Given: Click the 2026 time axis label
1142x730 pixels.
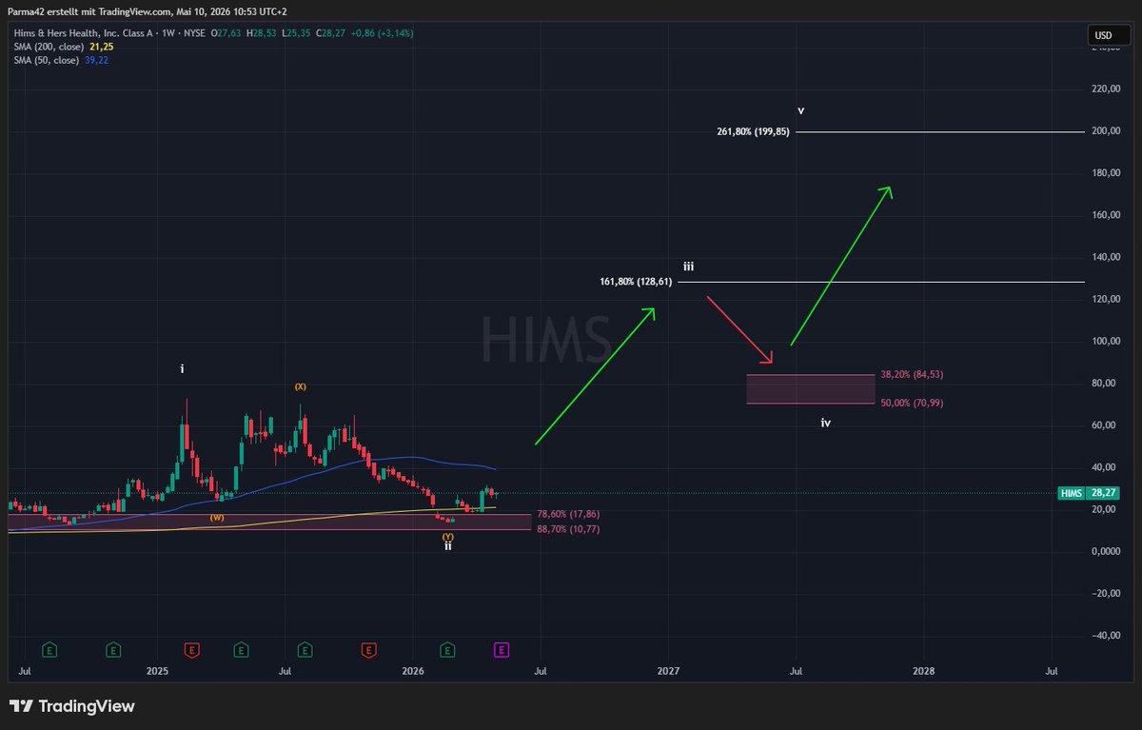Looking at the screenshot, I should coord(413,671).
